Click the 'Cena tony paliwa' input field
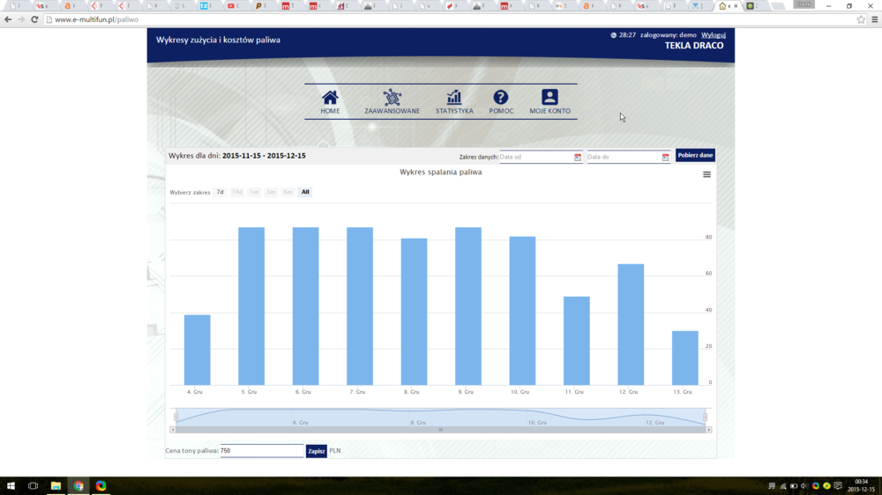 [261, 451]
